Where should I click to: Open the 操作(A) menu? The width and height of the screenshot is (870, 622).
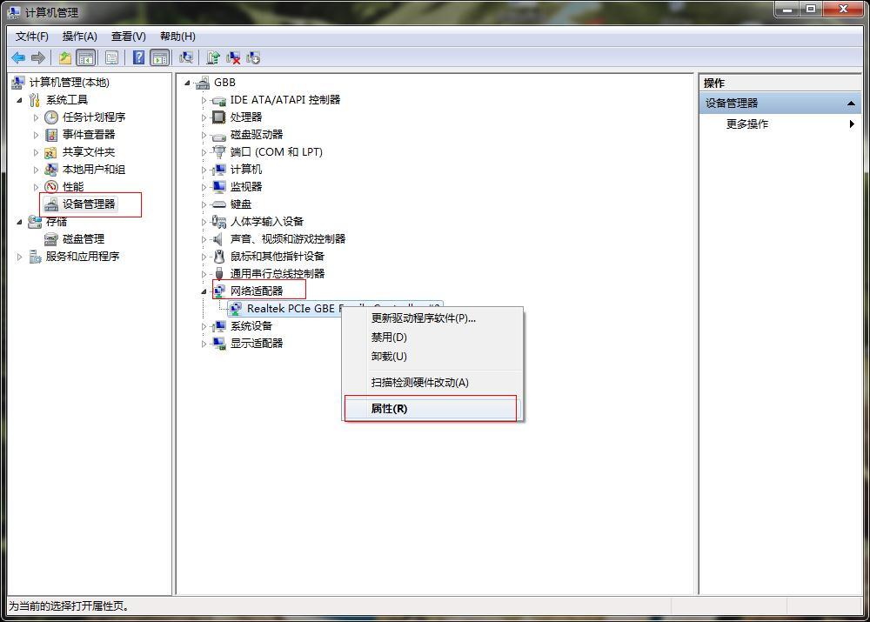coord(80,37)
